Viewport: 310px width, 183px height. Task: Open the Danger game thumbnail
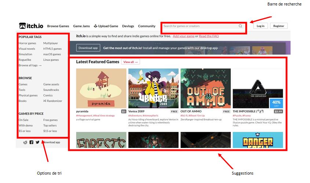tap(258, 140)
